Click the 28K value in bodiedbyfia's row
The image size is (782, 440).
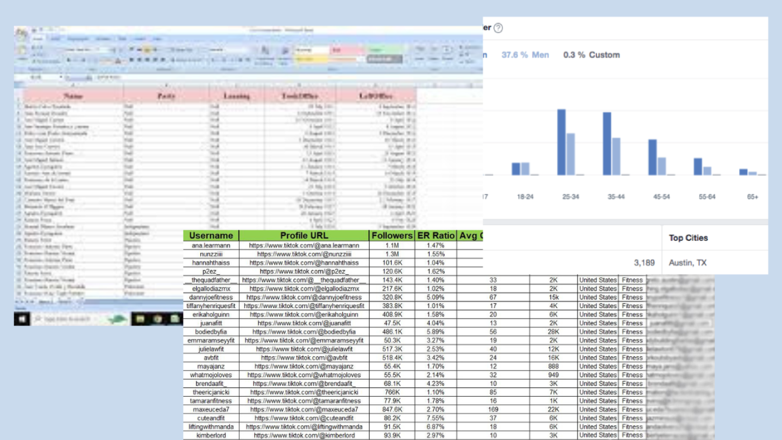[553, 332]
